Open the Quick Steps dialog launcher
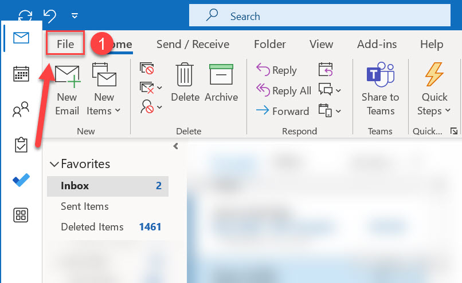The image size is (462, 283). pyautogui.click(x=454, y=131)
